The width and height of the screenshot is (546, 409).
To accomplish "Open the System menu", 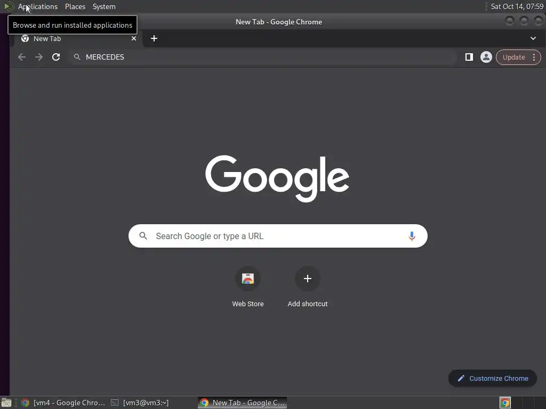I will point(104,6).
